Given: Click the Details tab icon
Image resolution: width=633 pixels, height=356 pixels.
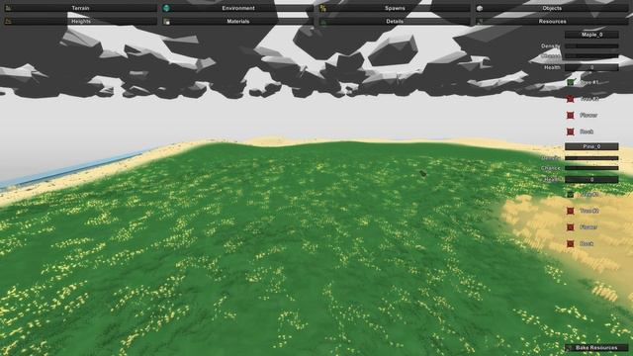Looking at the screenshot, I should coord(323,22).
